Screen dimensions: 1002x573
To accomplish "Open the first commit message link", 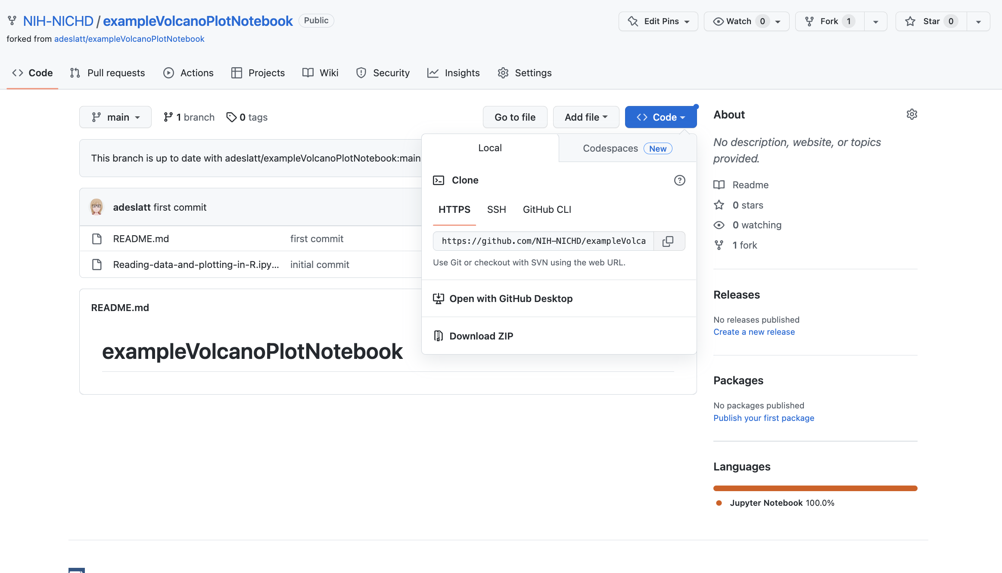I will point(317,239).
